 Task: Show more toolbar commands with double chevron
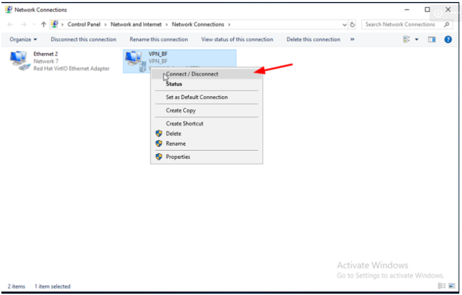coord(352,39)
